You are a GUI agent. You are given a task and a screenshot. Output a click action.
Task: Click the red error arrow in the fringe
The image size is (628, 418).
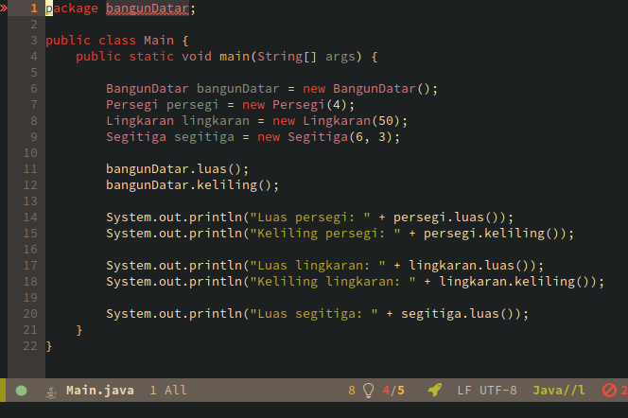click(4, 8)
